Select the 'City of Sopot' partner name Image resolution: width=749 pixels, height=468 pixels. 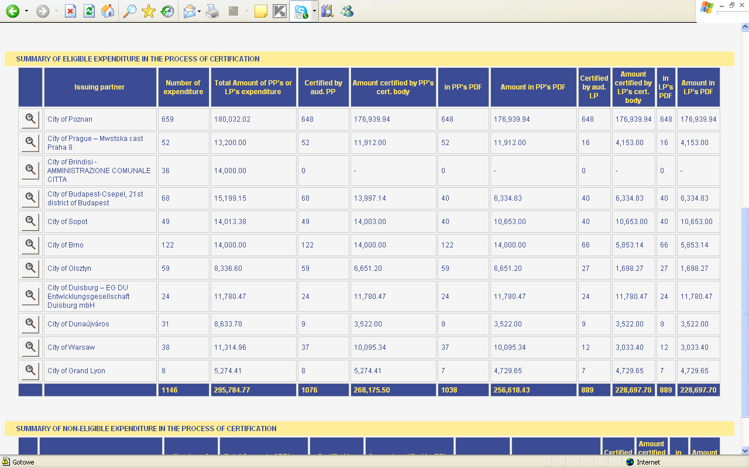67,222
